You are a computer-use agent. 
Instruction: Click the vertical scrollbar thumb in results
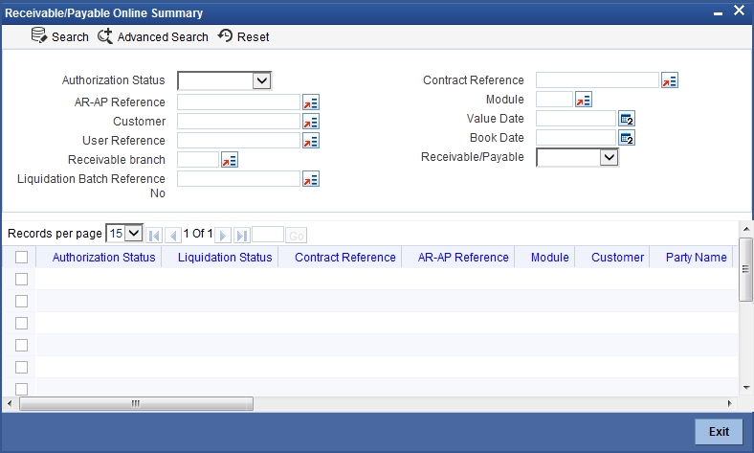tap(745, 269)
